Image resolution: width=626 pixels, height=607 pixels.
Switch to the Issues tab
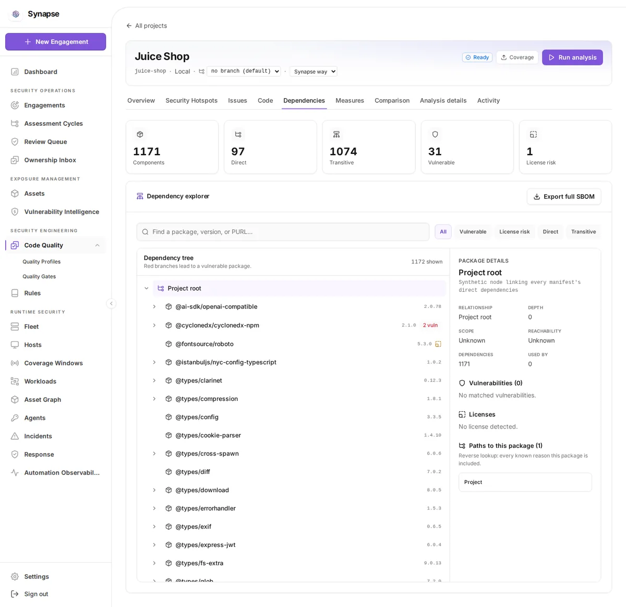[237, 101]
